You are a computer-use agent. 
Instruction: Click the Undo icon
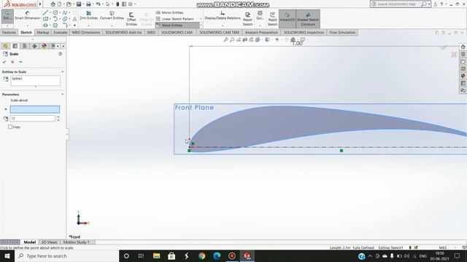(98, 4)
